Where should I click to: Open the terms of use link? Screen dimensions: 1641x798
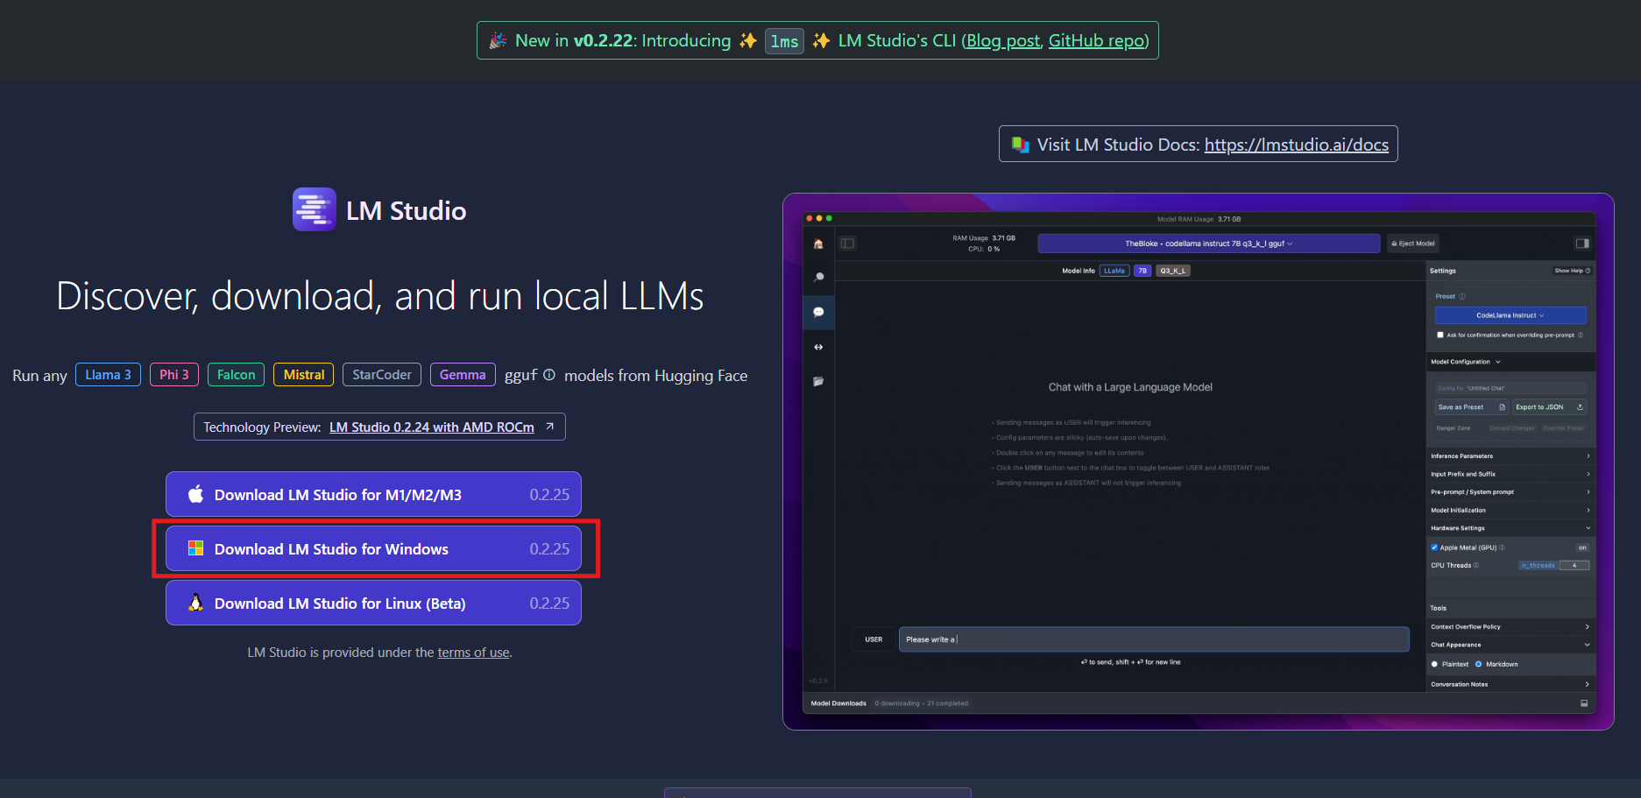[x=473, y=653]
